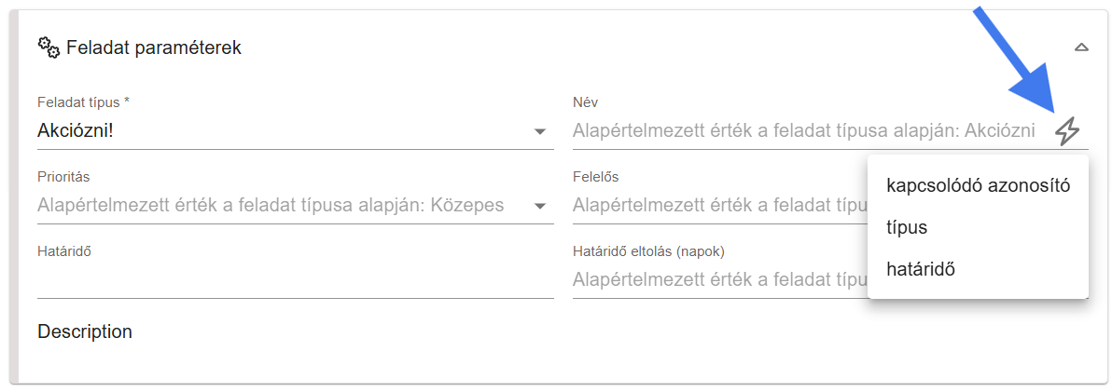Pick 'határidő' from the popup menu
Screen dimensions: 1112x392
click(922, 269)
